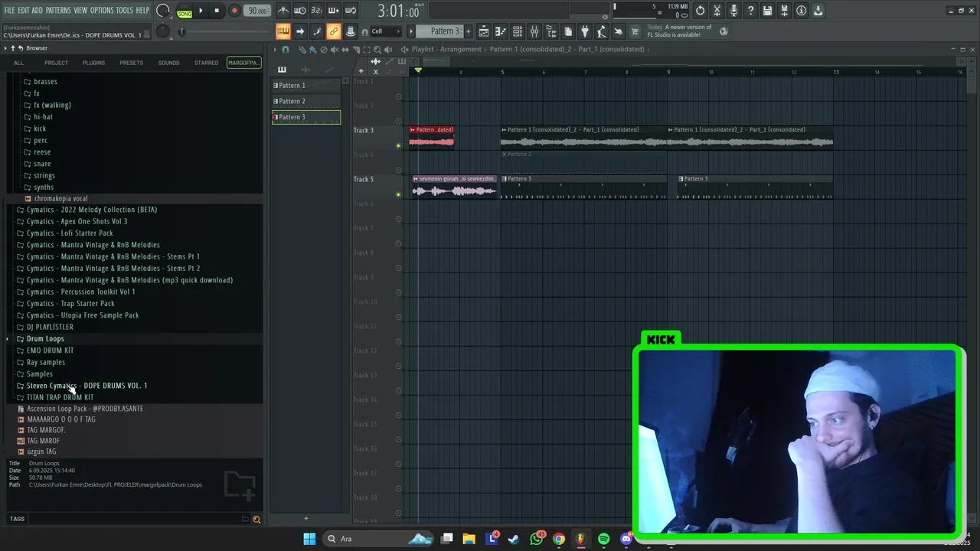980x551 pixels.
Task: Click the browser search magnifier icon
Action: (256, 520)
